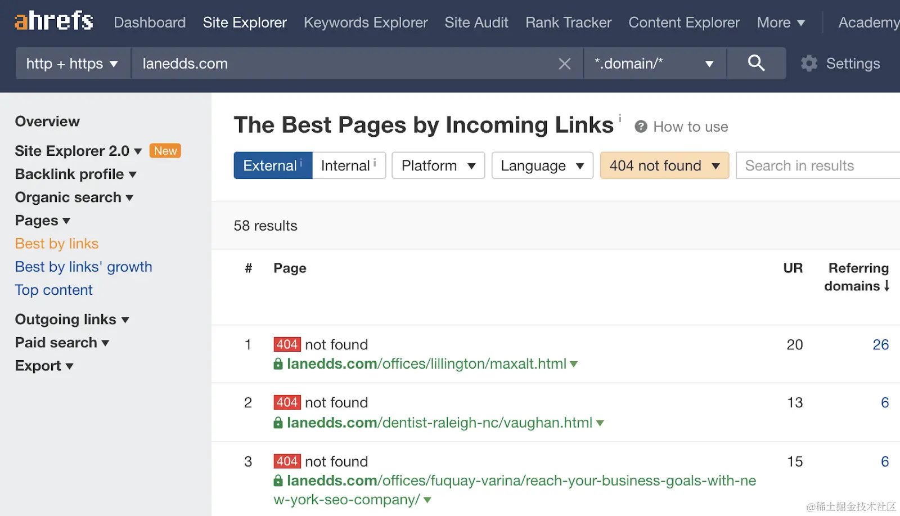The width and height of the screenshot is (900, 516).
Task: Sort by UR column header
Action: pos(793,268)
